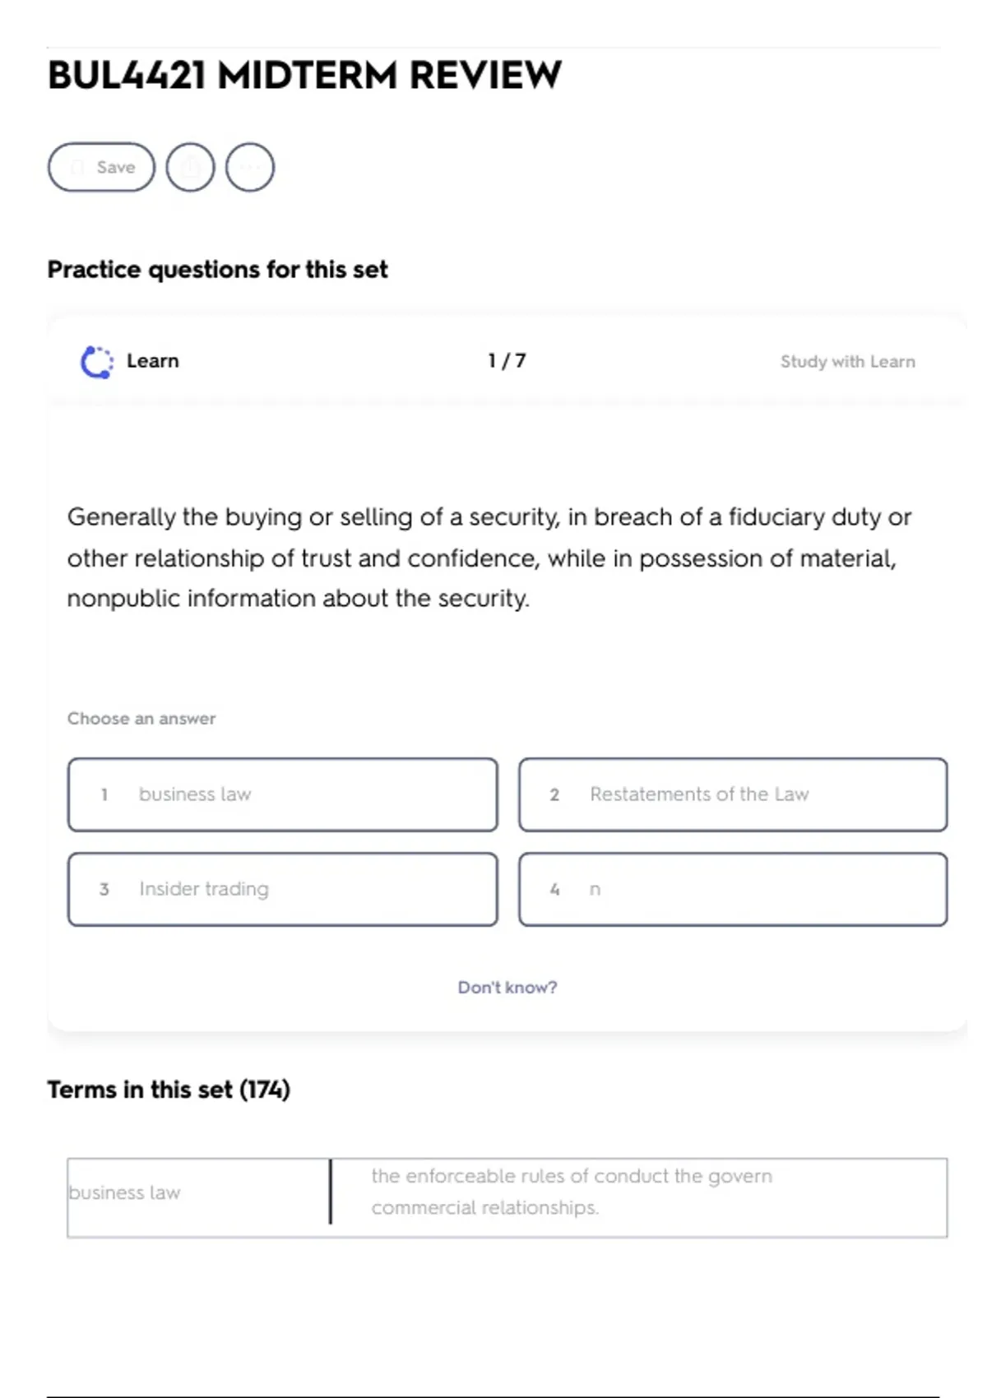
Task: Click the "Choose an answer" label
Action: tap(141, 719)
